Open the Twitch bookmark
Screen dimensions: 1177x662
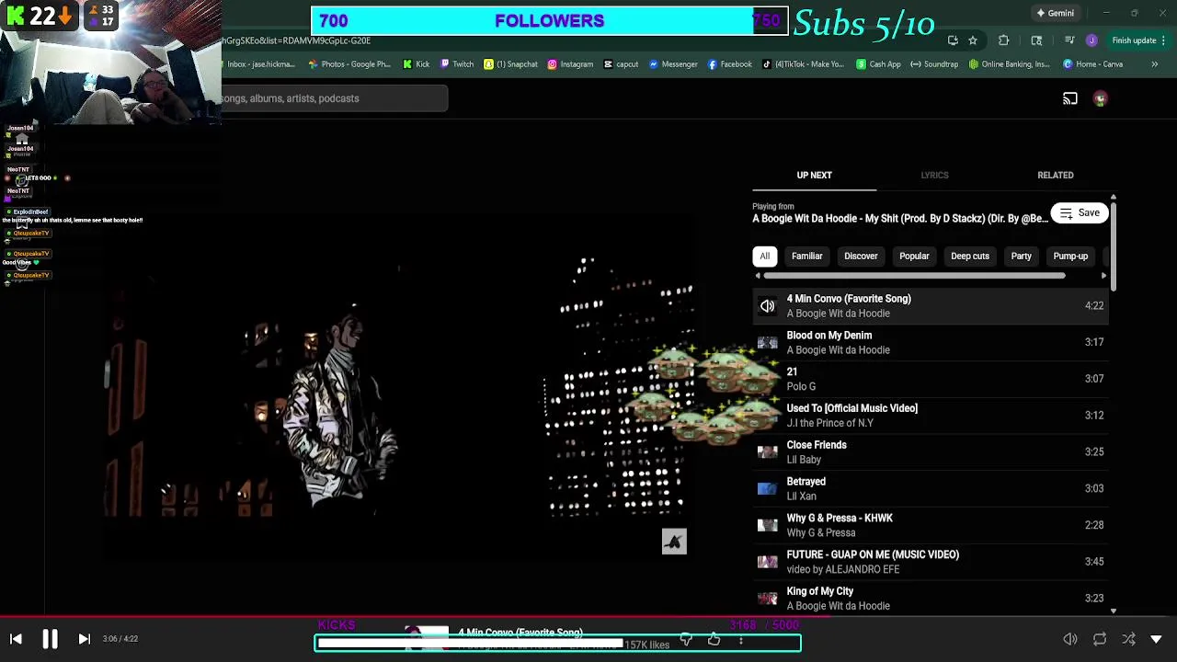[457, 64]
